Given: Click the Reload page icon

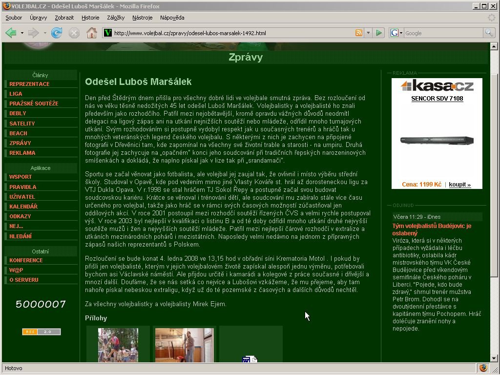Looking at the screenshot, I should pyautogui.click(x=57, y=33).
